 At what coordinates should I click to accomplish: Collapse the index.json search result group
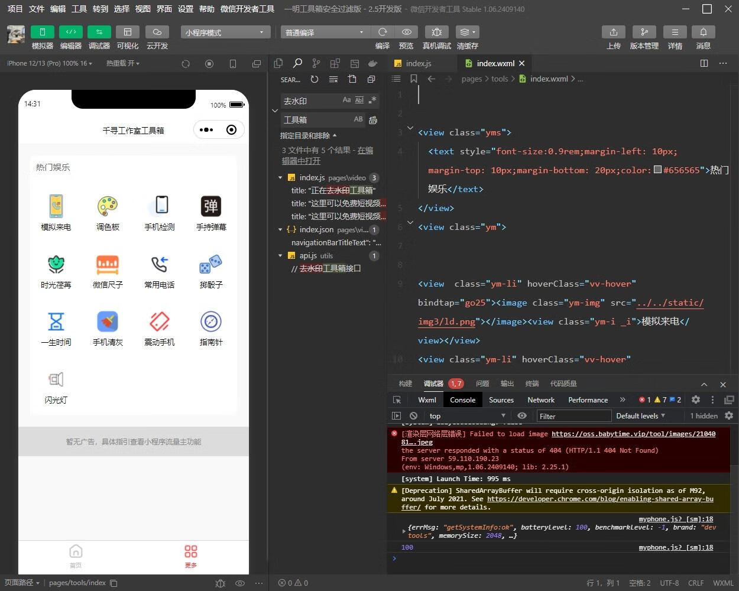click(x=280, y=229)
